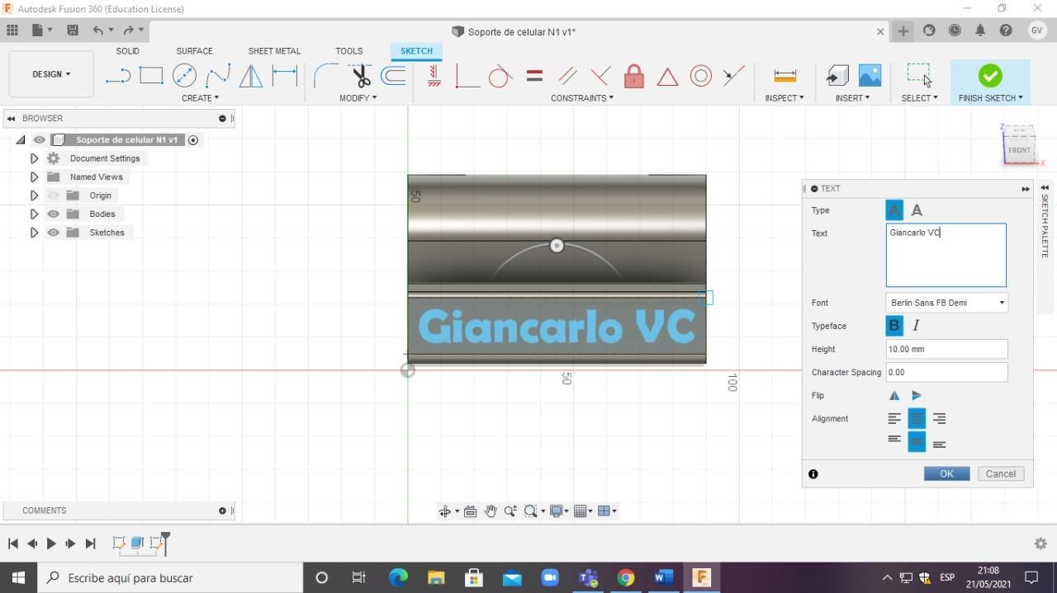Click Finish Sketch green checkmark

point(990,76)
